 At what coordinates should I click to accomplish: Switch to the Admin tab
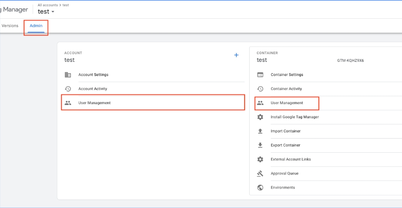pos(36,26)
